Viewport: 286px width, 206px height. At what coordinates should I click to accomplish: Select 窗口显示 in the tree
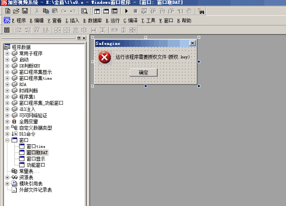pos(36,159)
